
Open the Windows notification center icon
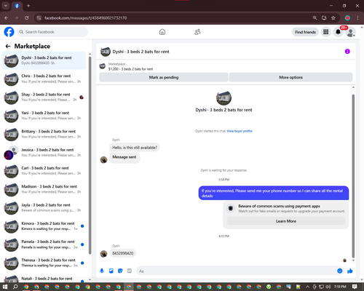(x=355, y=287)
